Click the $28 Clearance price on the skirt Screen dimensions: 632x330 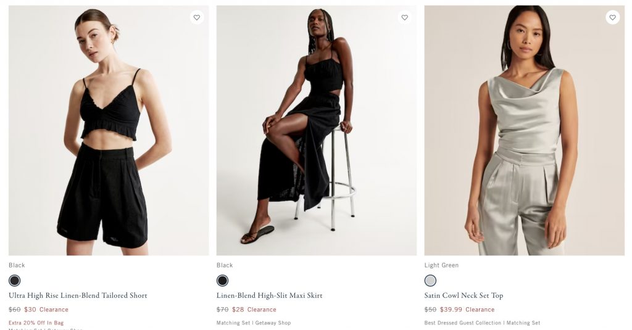[x=238, y=310]
